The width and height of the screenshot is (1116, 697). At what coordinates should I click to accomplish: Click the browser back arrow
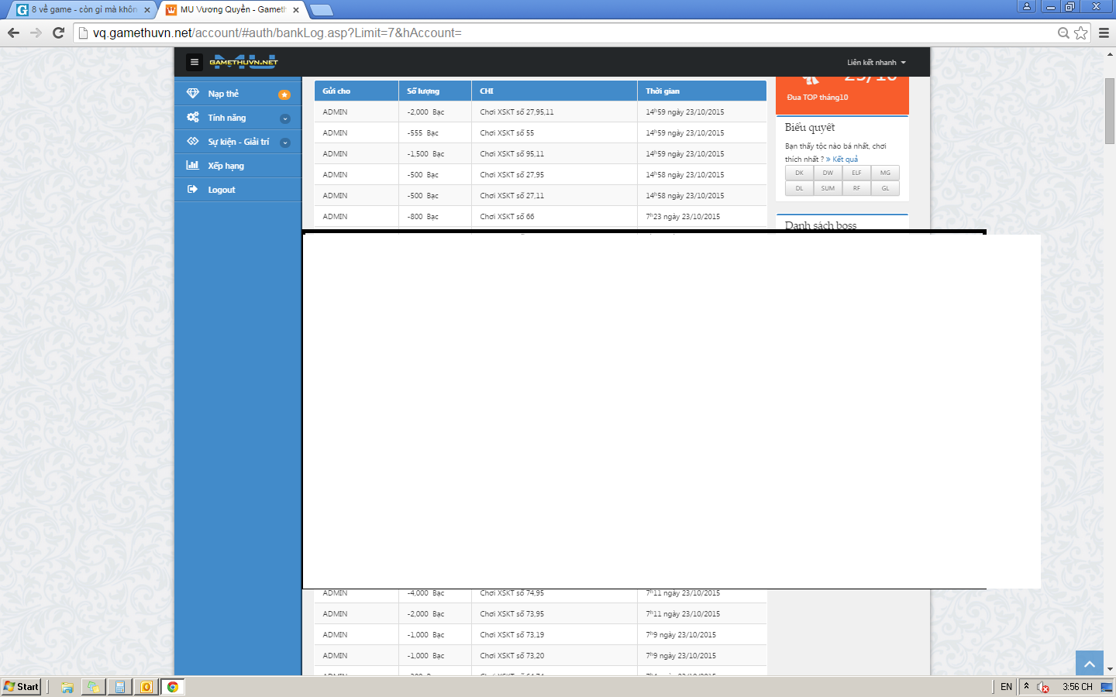click(x=13, y=33)
